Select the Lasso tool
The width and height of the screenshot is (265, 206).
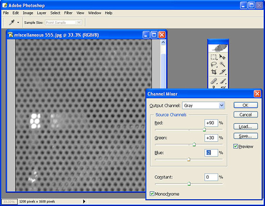213,64
